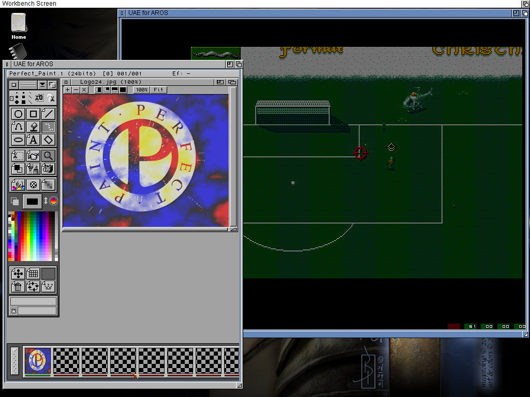
Task: Toggle the full black view mode icon
Action: click(x=123, y=90)
